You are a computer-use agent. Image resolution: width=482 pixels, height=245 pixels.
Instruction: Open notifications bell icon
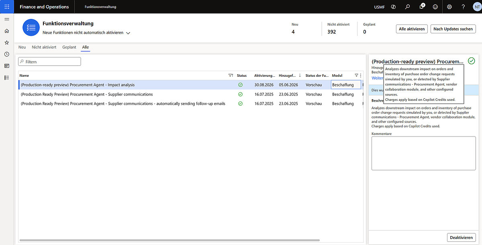coord(421,7)
